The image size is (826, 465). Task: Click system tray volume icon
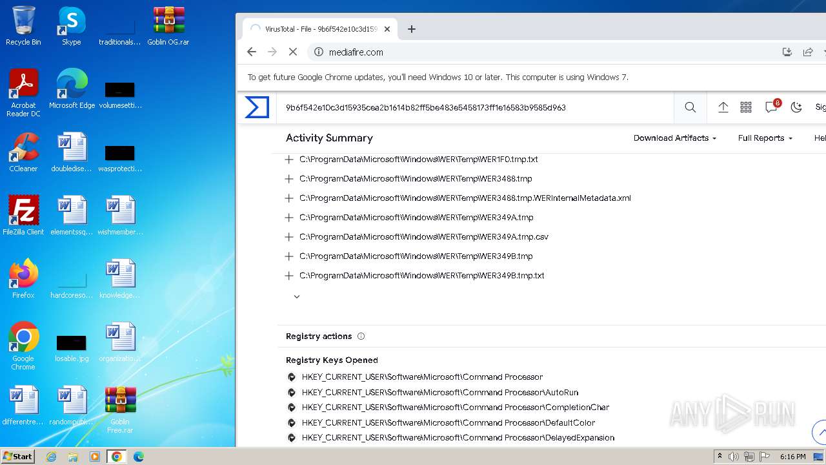tap(734, 457)
